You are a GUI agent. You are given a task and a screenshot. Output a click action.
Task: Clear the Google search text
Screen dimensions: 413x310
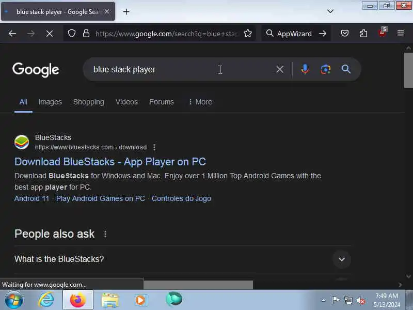pyautogui.click(x=280, y=69)
